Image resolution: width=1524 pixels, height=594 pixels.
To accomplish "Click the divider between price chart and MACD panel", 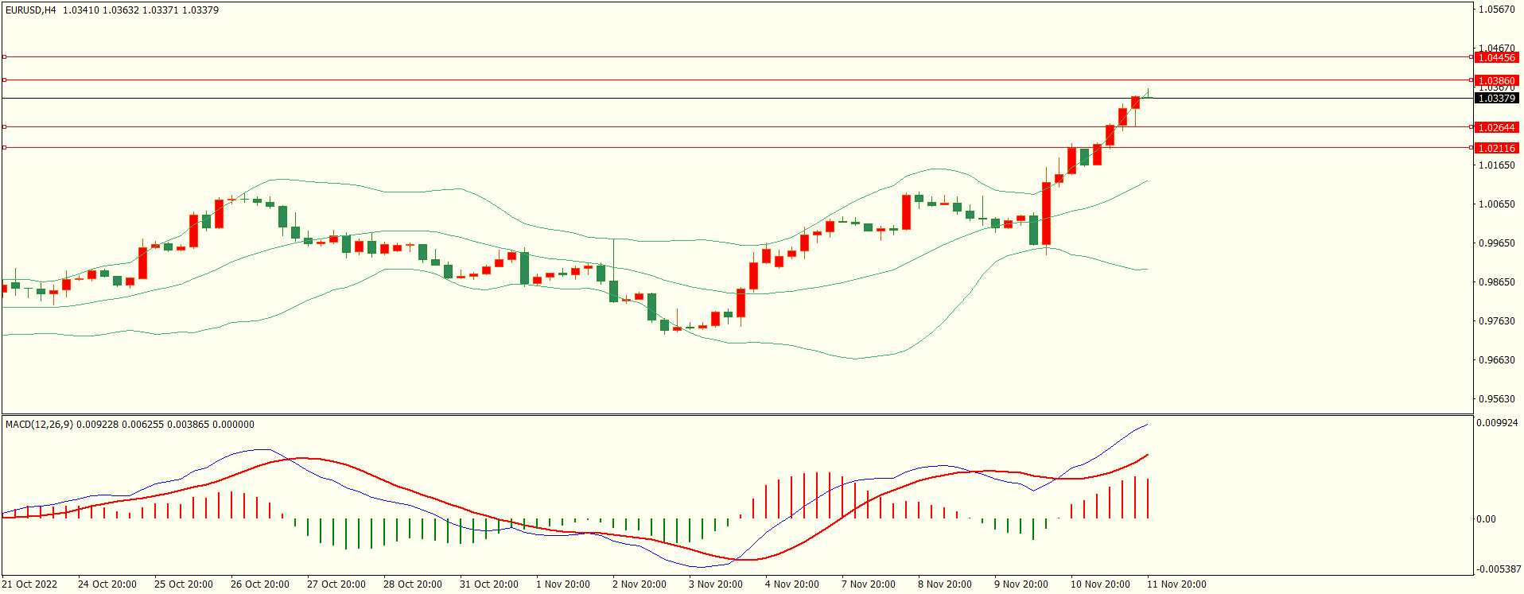I will click(x=737, y=414).
